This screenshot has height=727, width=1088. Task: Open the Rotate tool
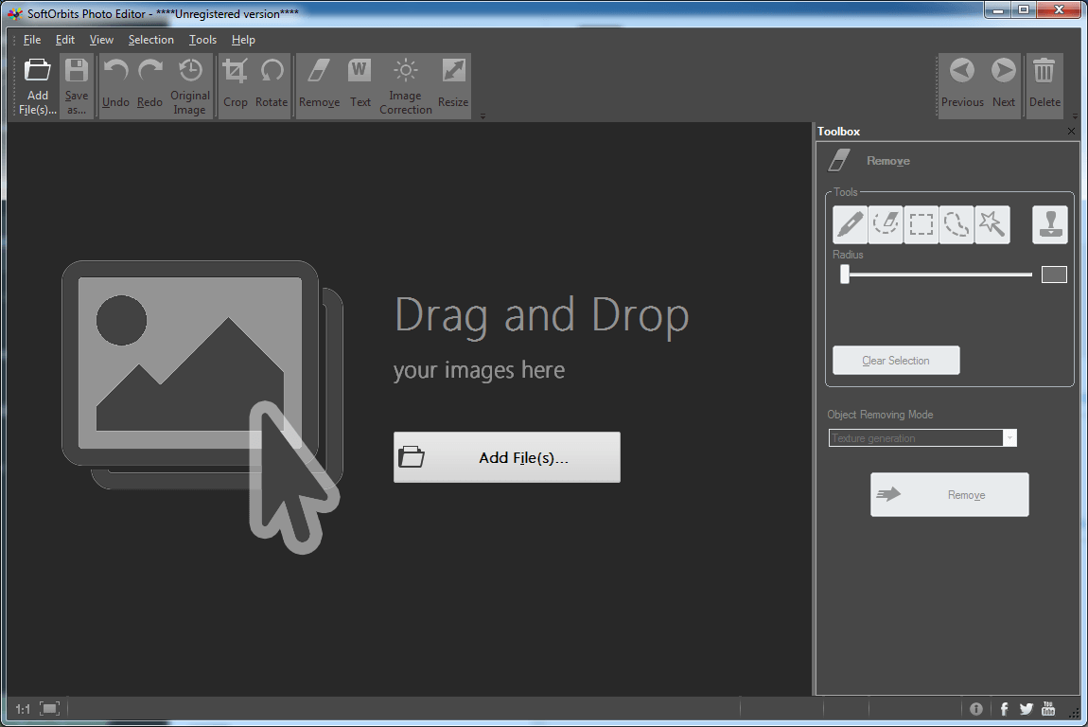click(x=272, y=83)
